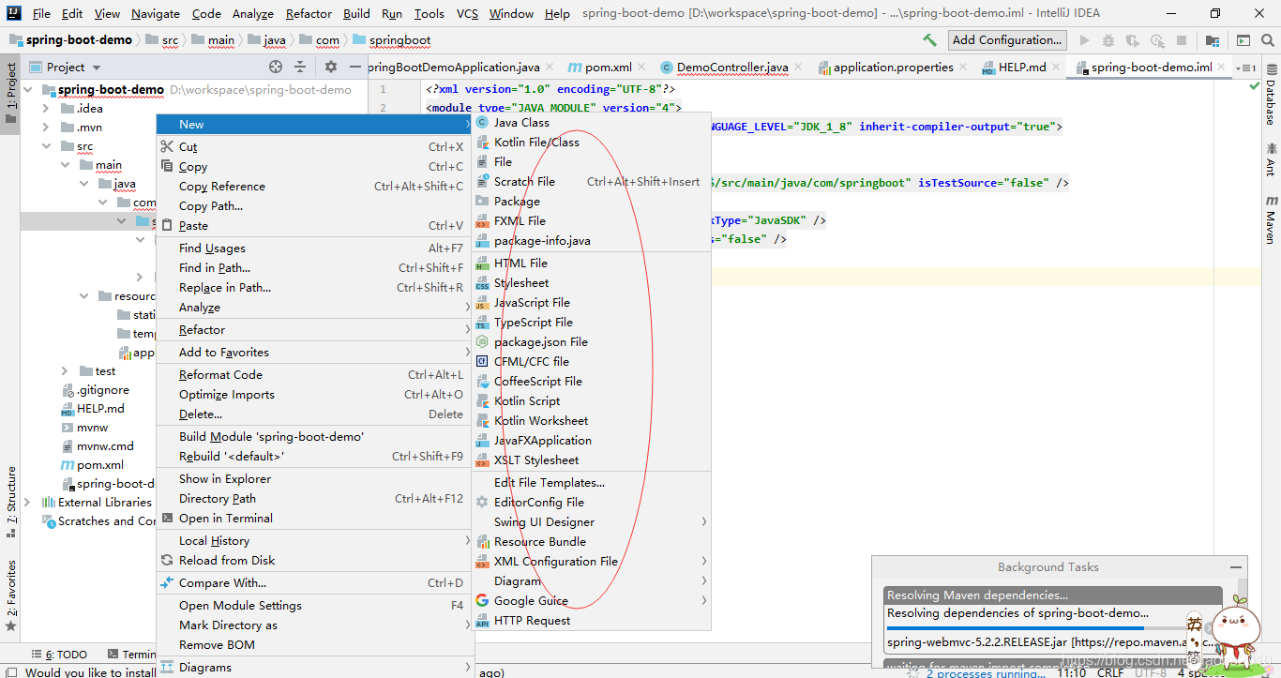Image resolution: width=1281 pixels, height=678 pixels.
Task: Click the Collapse All icon in Project panel
Action: coord(300,67)
